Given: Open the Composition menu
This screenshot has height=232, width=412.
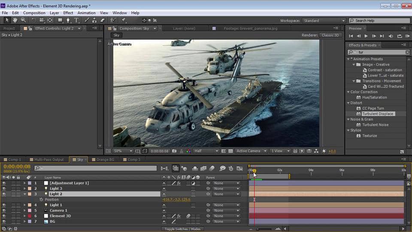Looking at the screenshot, I should tap(34, 12).
